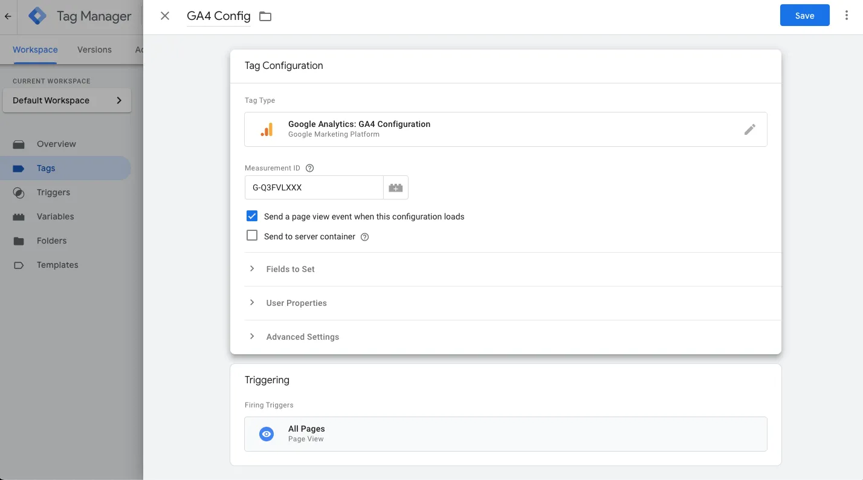Click the Save button
The height and width of the screenshot is (480, 863).
click(x=804, y=15)
